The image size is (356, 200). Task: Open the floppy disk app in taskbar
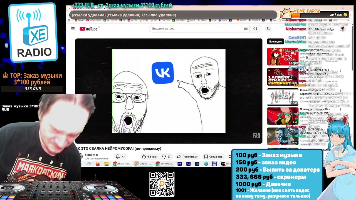(x=214, y=164)
